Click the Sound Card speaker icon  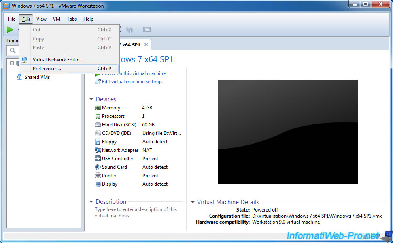(x=98, y=167)
